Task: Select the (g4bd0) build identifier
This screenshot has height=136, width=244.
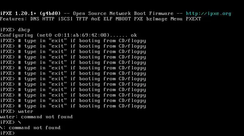Action: (50, 13)
